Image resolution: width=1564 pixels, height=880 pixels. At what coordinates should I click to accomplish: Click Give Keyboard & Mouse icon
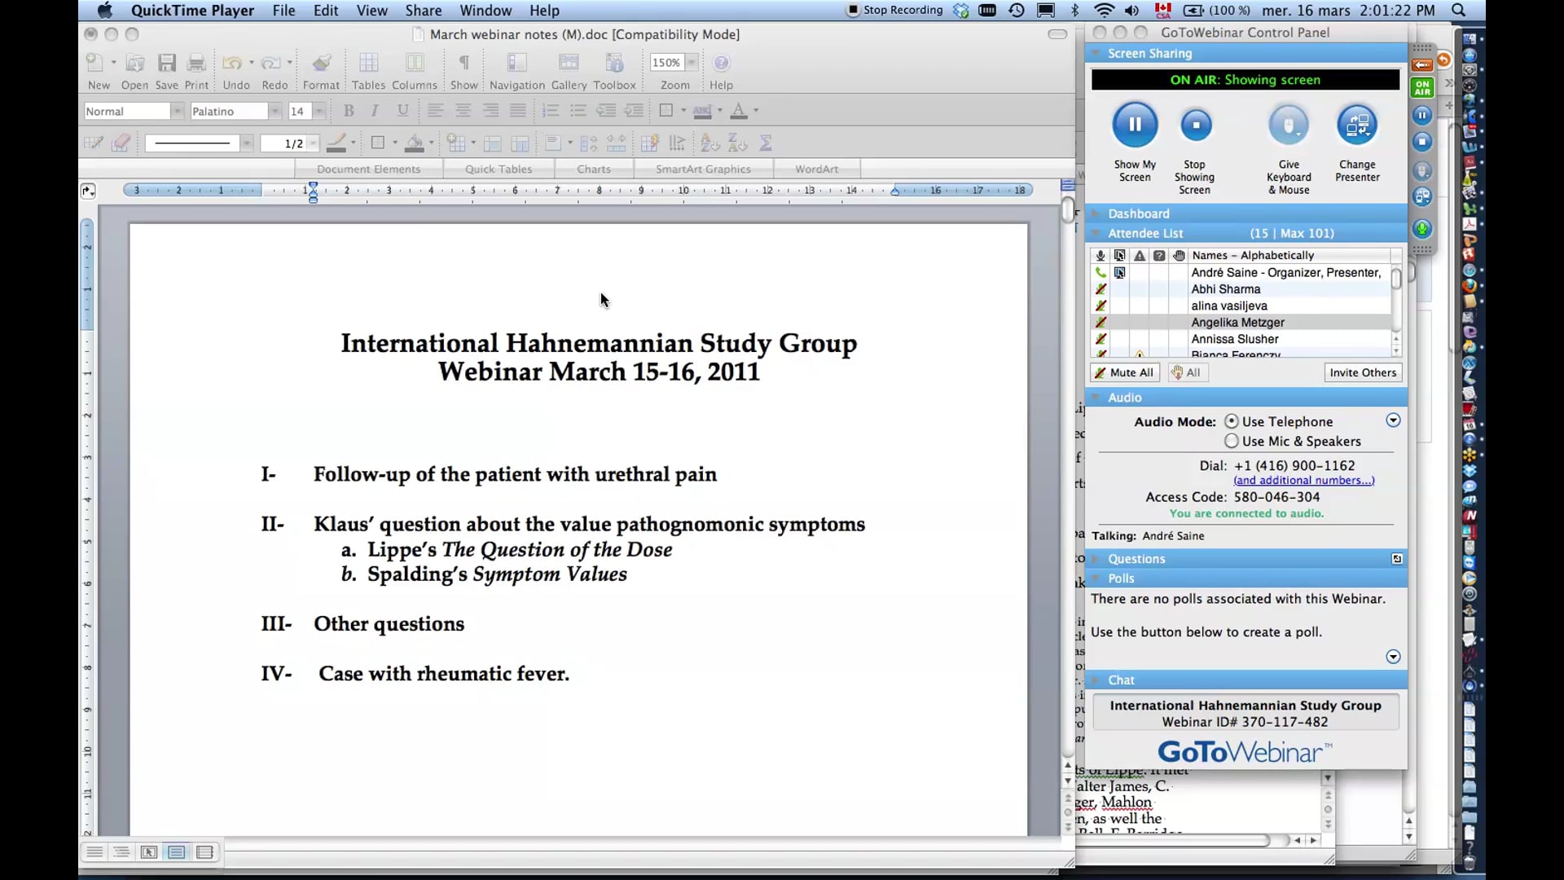[1288, 124]
